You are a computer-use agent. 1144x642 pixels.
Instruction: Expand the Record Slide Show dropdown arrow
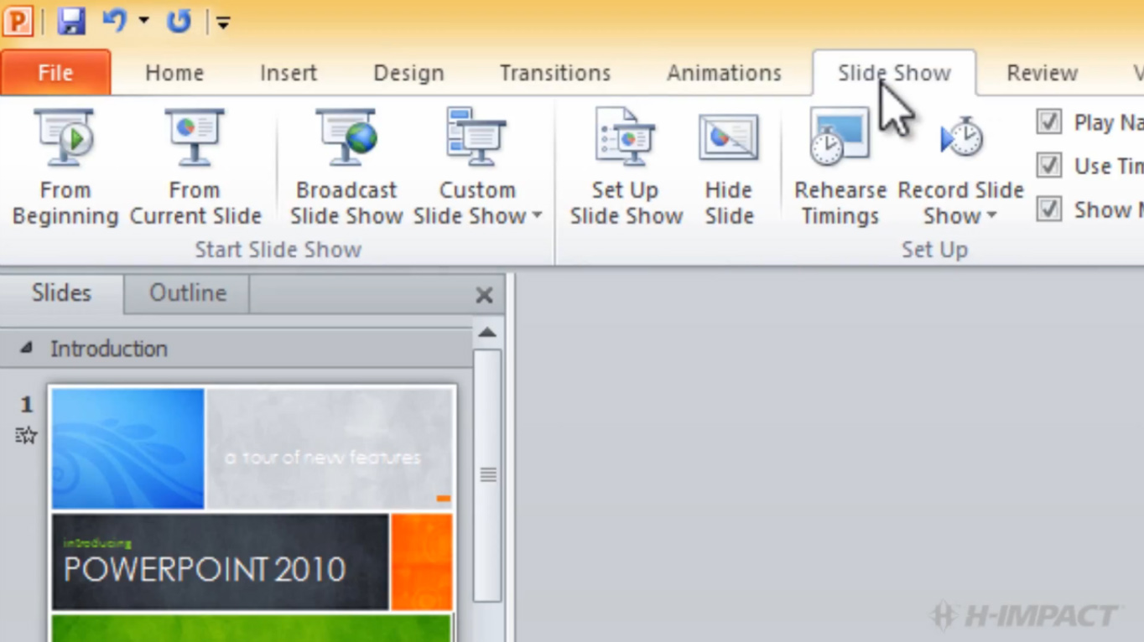click(991, 216)
